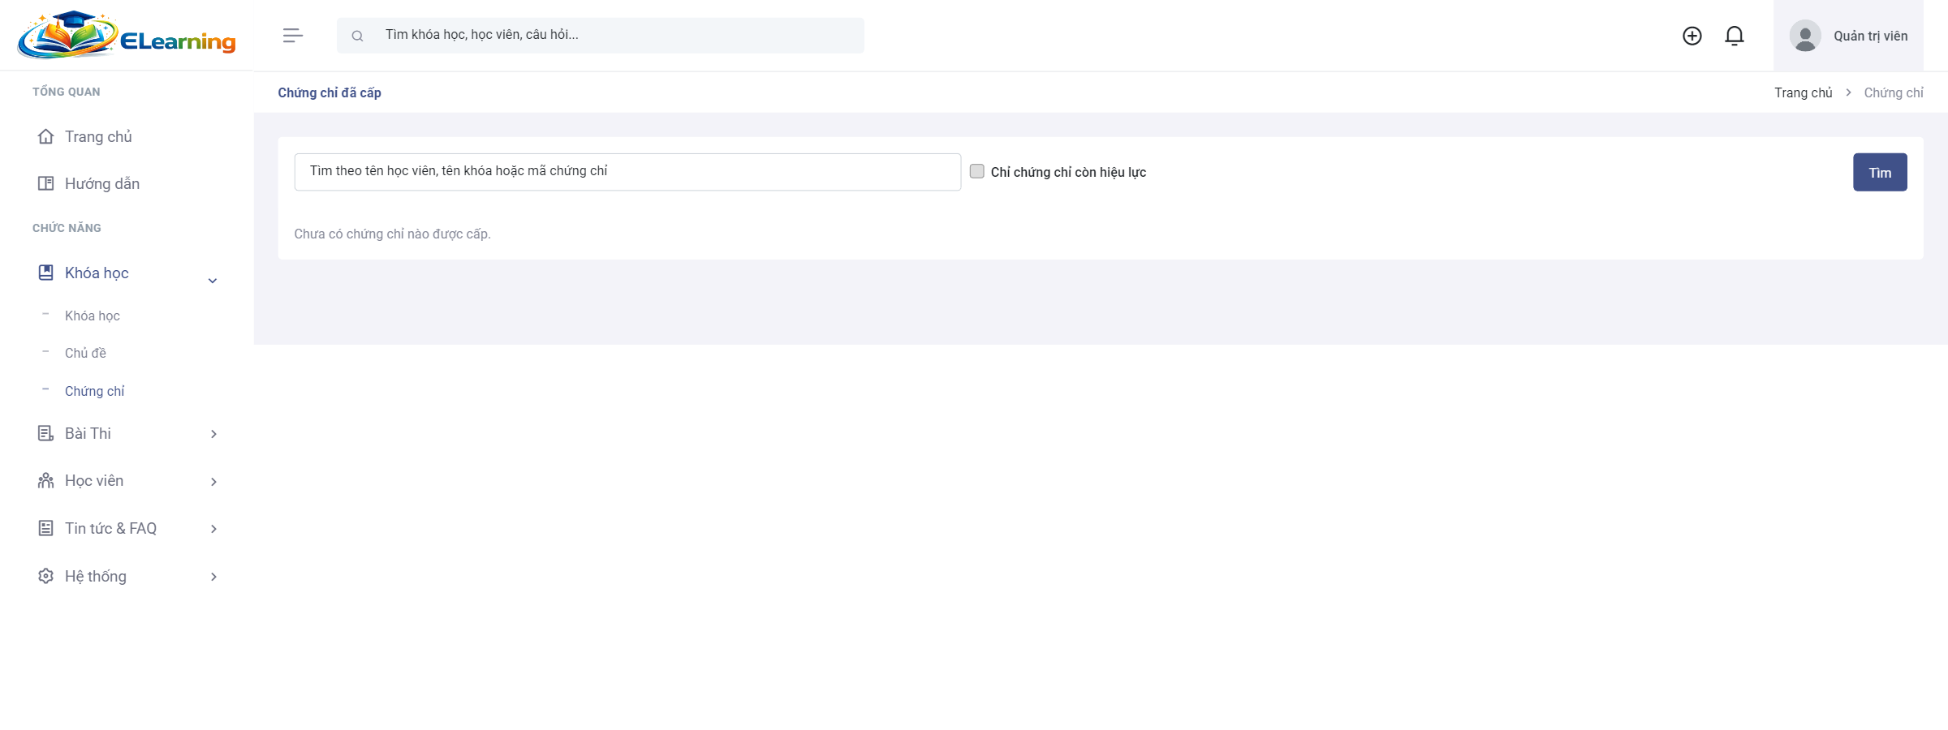Click the global search field 'Tìm khóa học, học viên...'
The image size is (1948, 730).
601,36
